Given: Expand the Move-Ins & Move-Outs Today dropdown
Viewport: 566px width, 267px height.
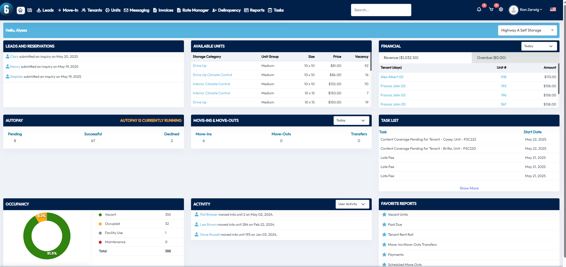Looking at the screenshot, I should click(351, 121).
